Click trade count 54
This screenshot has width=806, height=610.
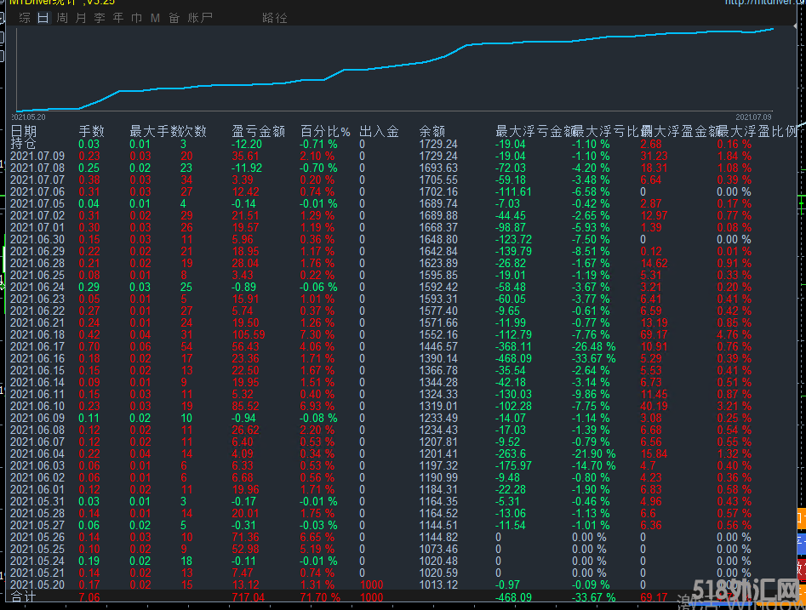(x=186, y=347)
